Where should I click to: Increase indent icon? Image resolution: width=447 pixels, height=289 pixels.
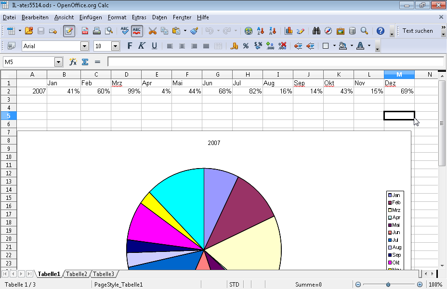click(310, 46)
